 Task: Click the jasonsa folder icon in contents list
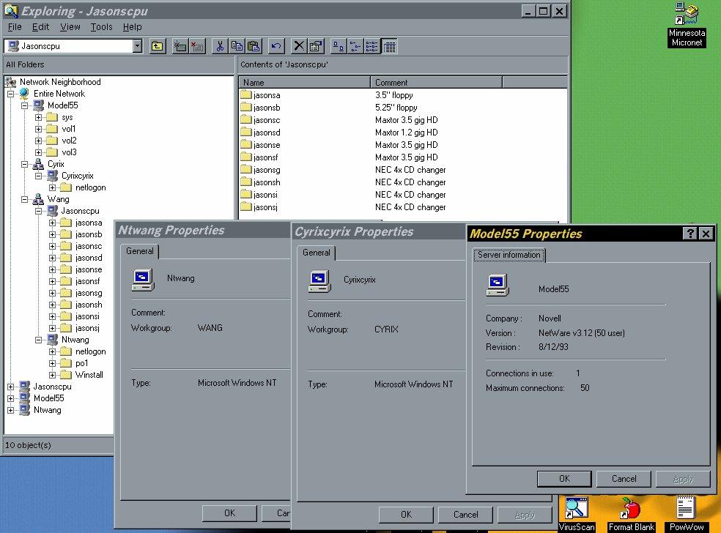[246, 94]
